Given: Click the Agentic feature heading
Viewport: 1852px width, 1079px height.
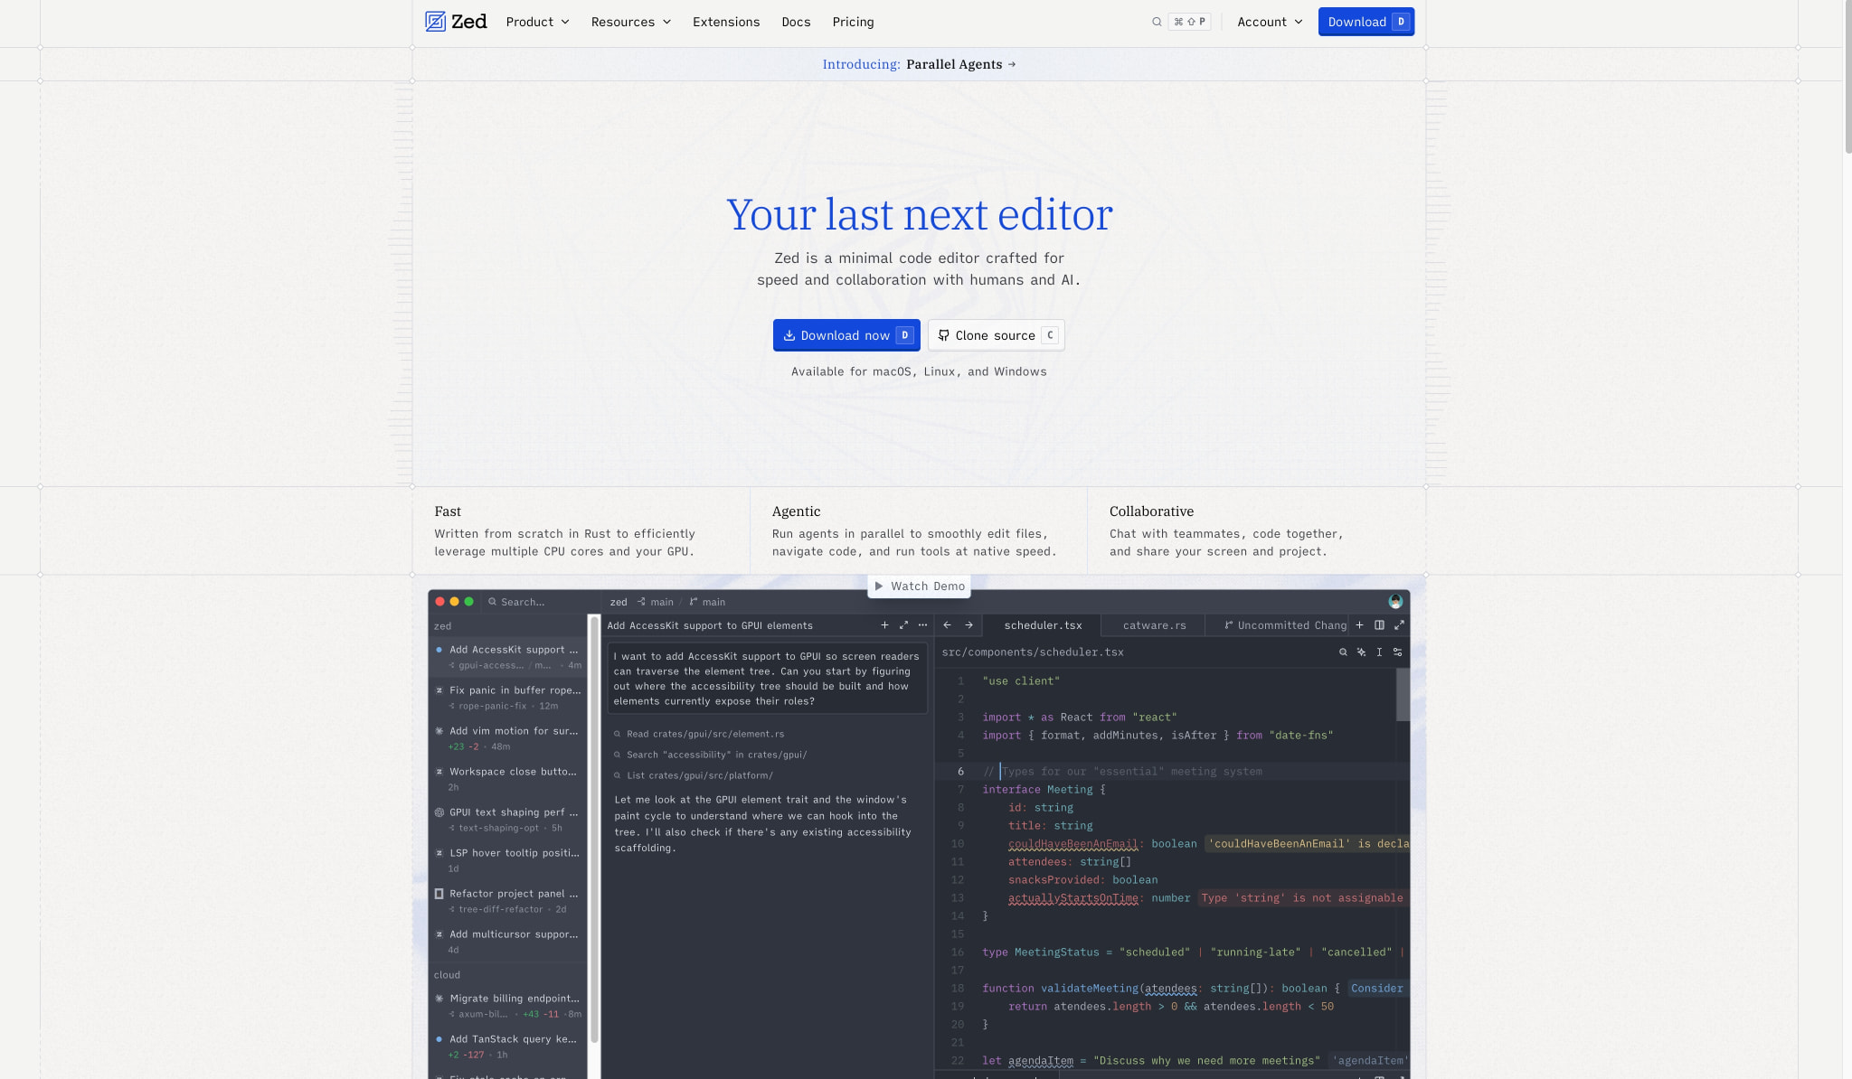Looking at the screenshot, I should tap(796, 511).
